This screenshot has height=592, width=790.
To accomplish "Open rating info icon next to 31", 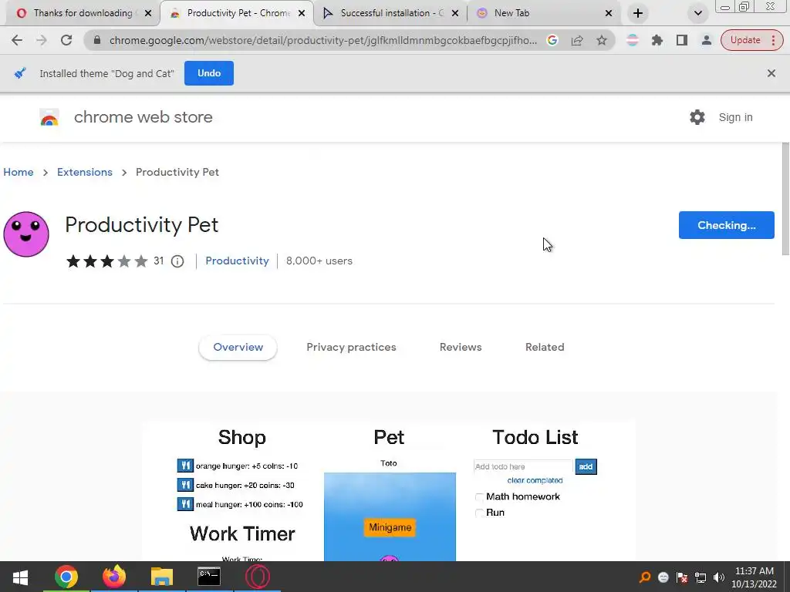I will coord(177,261).
